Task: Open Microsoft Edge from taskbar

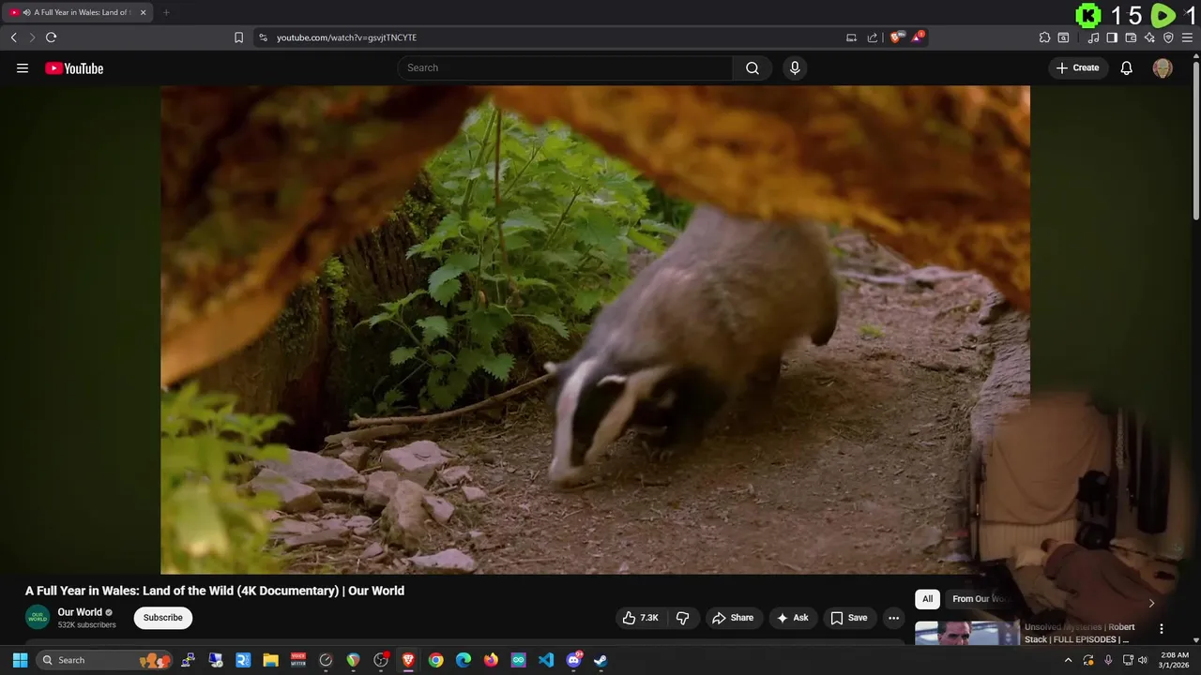Action: coord(464,660)
